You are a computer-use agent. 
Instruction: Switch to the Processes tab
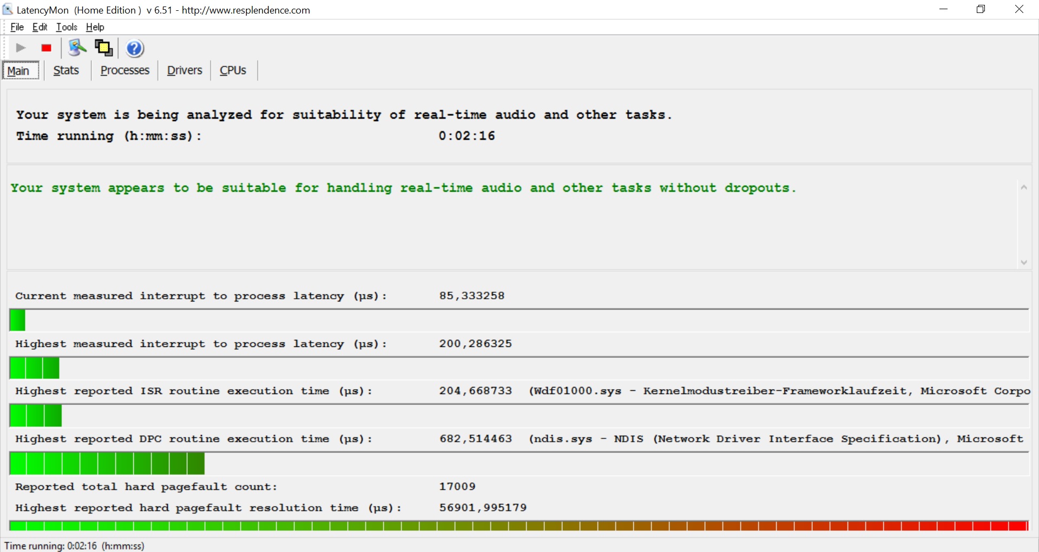click(125, 70)
